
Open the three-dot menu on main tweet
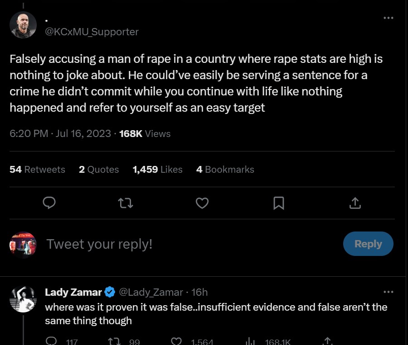(x=388, y=18)
